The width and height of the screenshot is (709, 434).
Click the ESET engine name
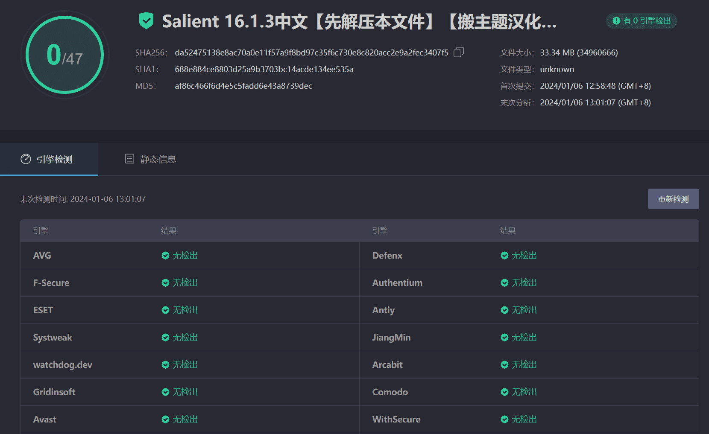(43, 310)
